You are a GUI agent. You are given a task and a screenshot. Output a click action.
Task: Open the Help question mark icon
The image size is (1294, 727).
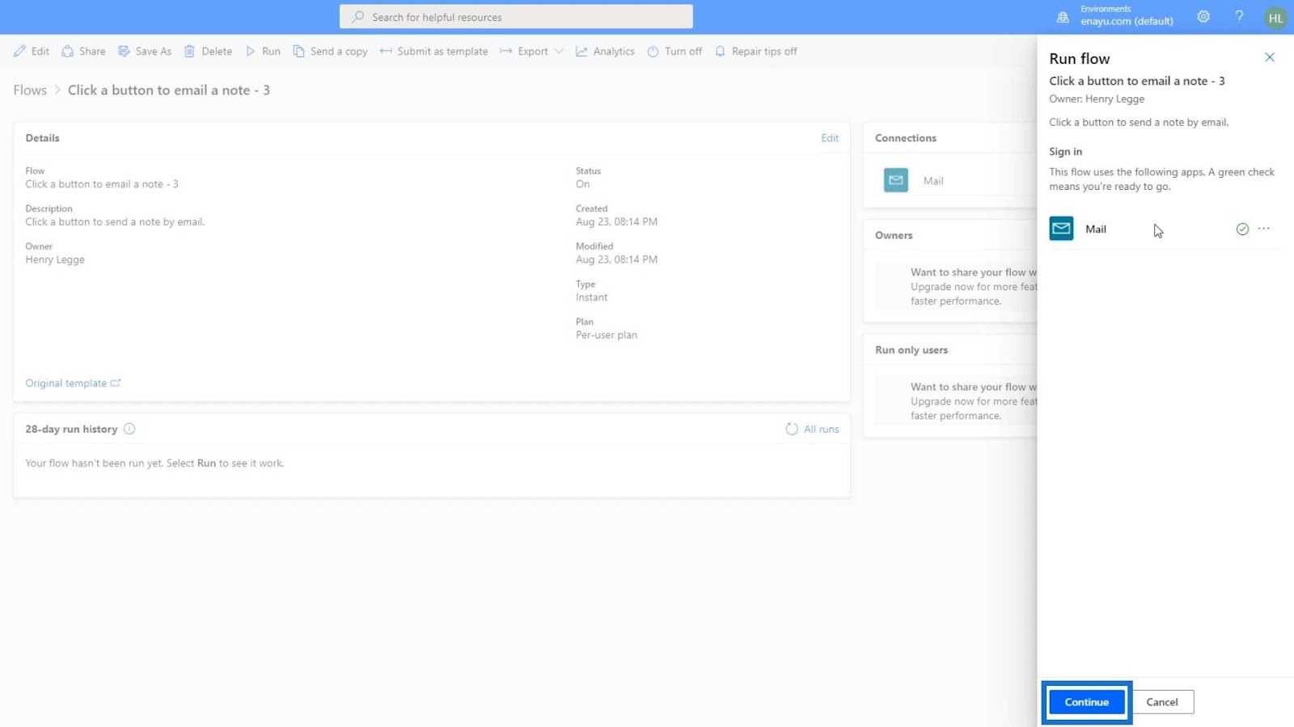click(1239, 17)
